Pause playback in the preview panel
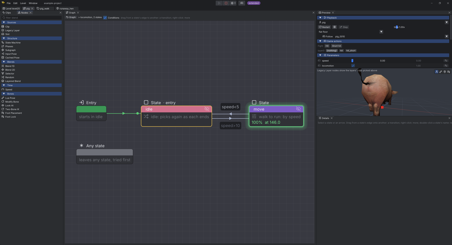452x245 pixels. point(335,27)
